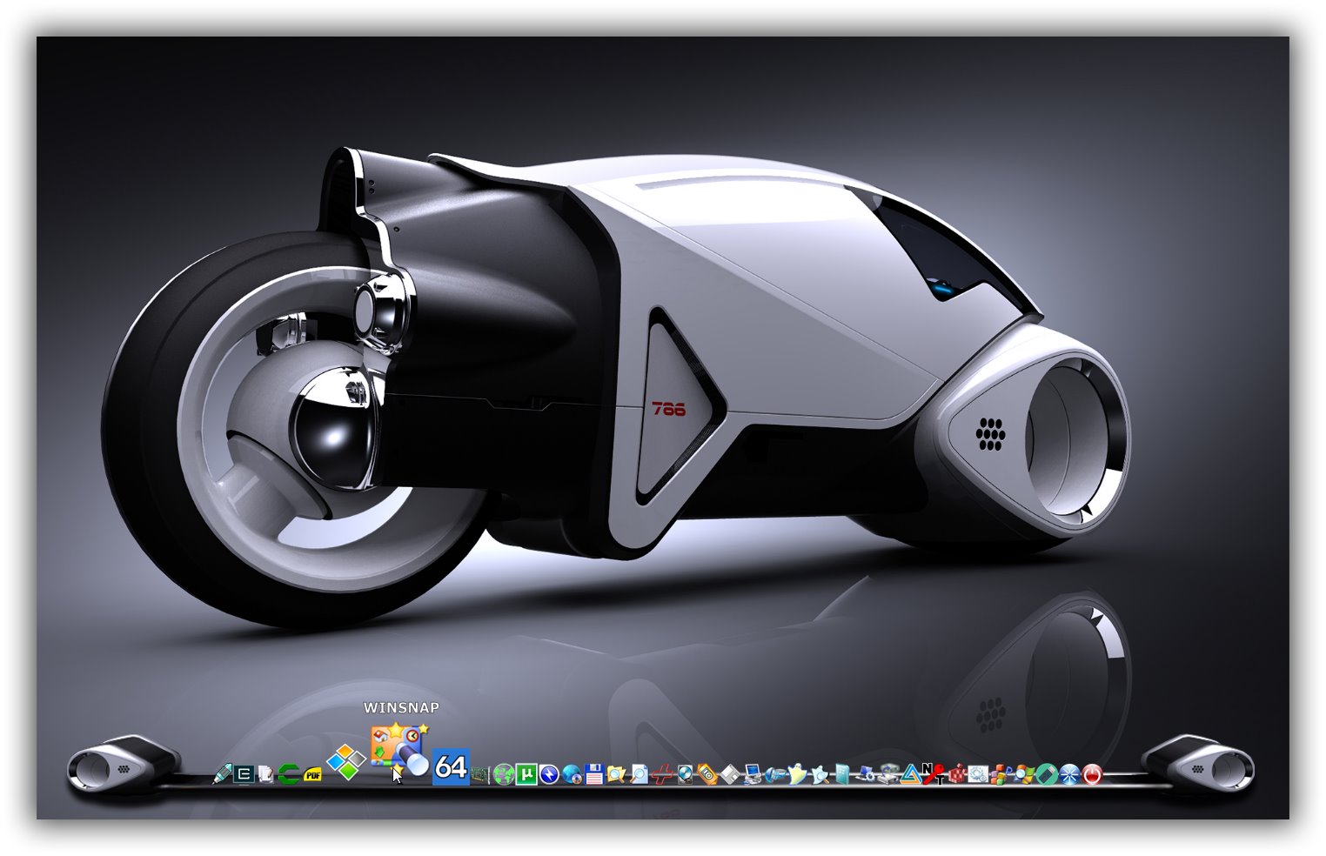
Task: Open the green circle USB drive icon
Action: click(1048, 774)
